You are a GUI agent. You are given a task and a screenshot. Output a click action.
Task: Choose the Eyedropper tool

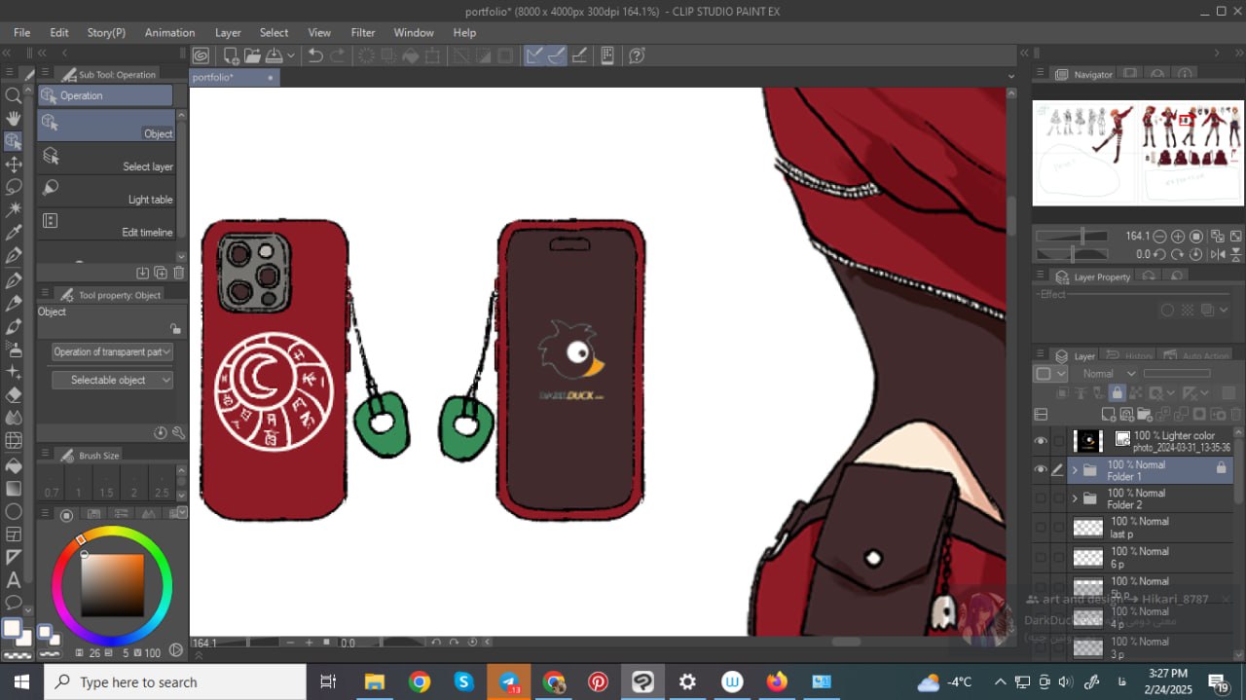coord(14,233)
